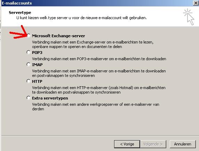Viewport: 199px width, 151px height.
Task: Click the 'Extra servertypen' bold label
Action: click(x=50, y=98)
